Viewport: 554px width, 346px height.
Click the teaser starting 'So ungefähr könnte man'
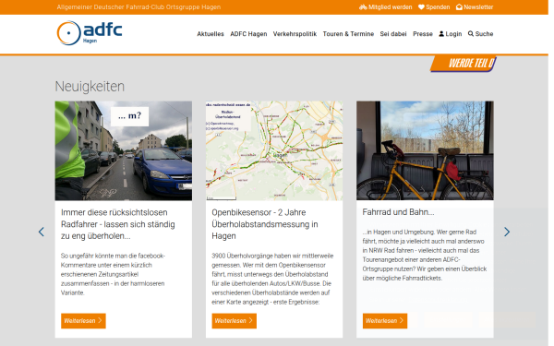[x=113, y=274]
